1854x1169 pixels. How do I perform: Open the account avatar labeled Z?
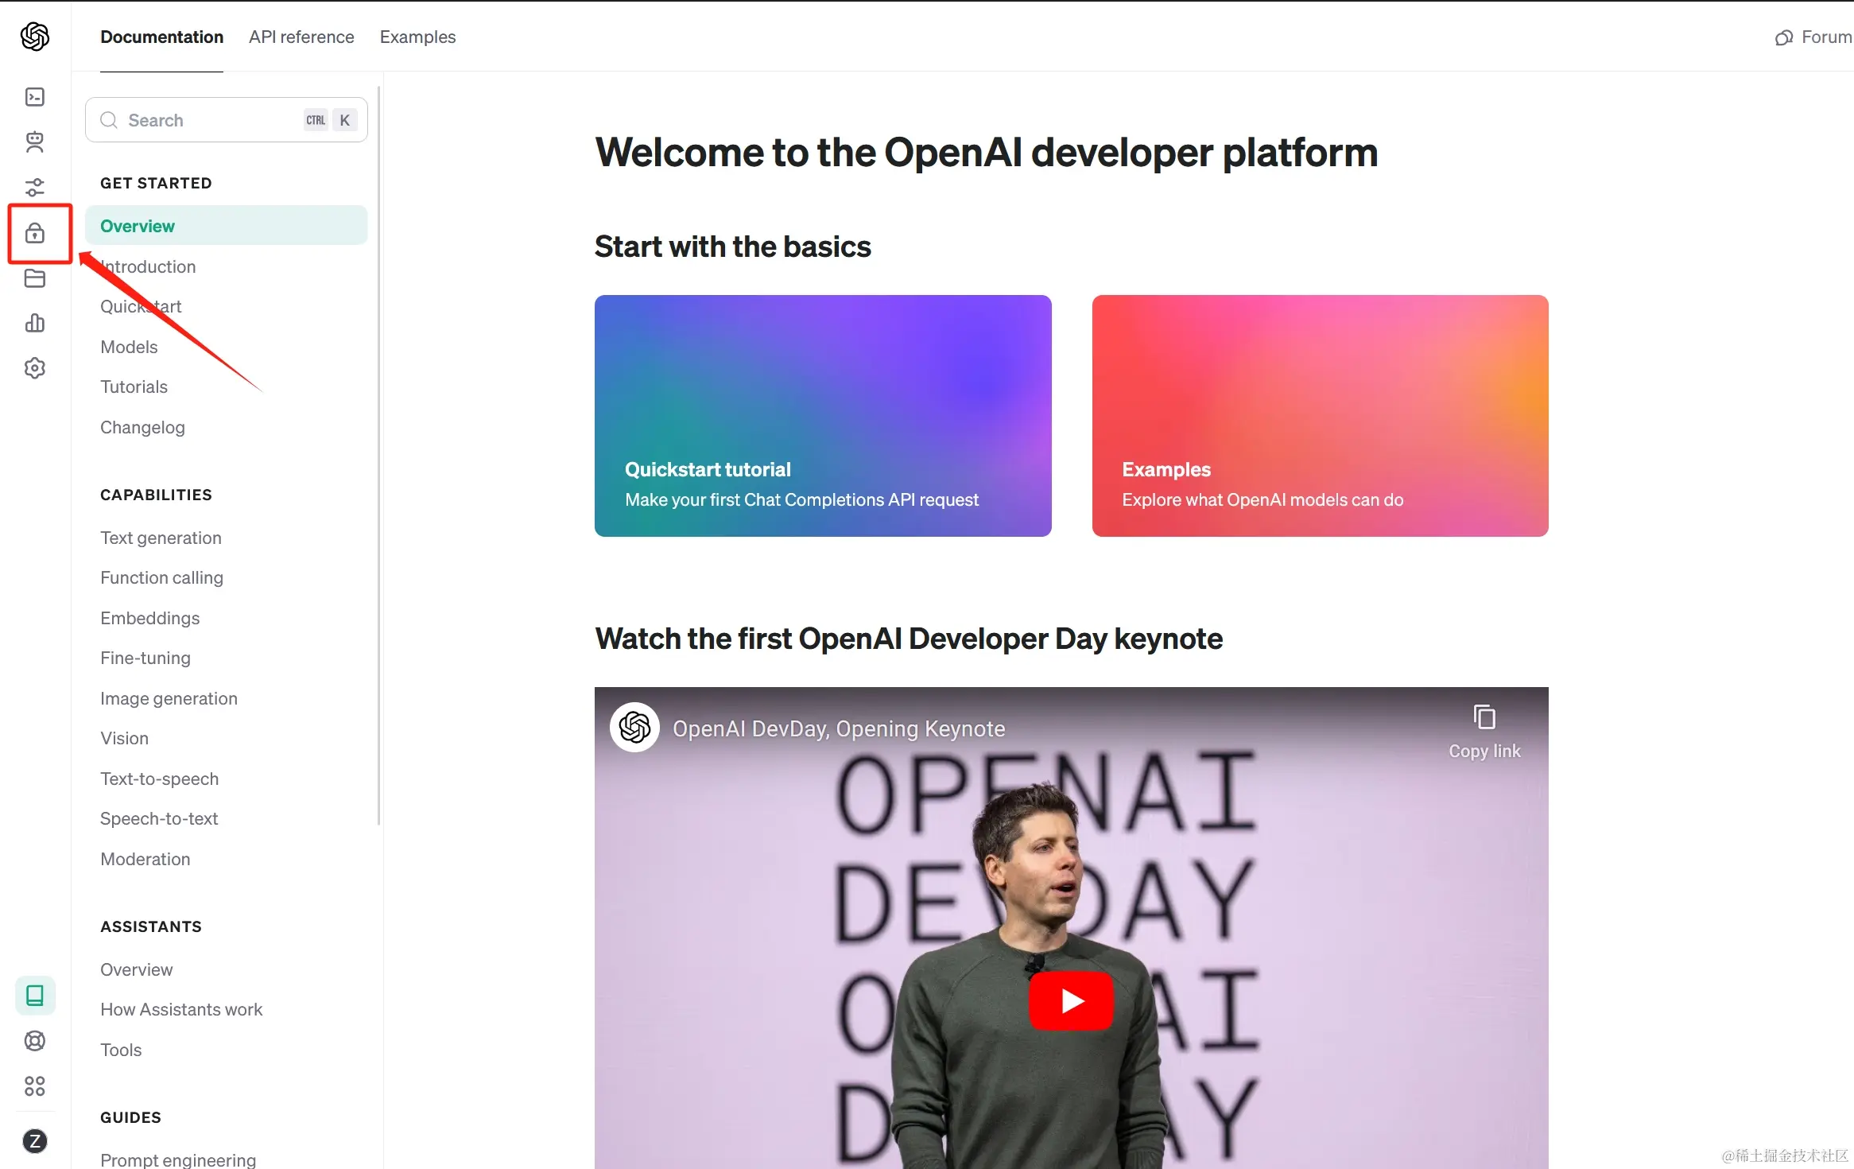(x=35, y=1142)
